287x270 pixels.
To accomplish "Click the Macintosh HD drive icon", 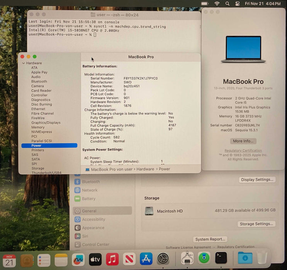I will coord(149,211).
